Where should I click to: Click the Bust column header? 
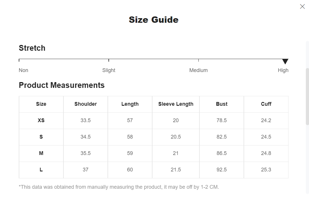click(x=222, y=104)
